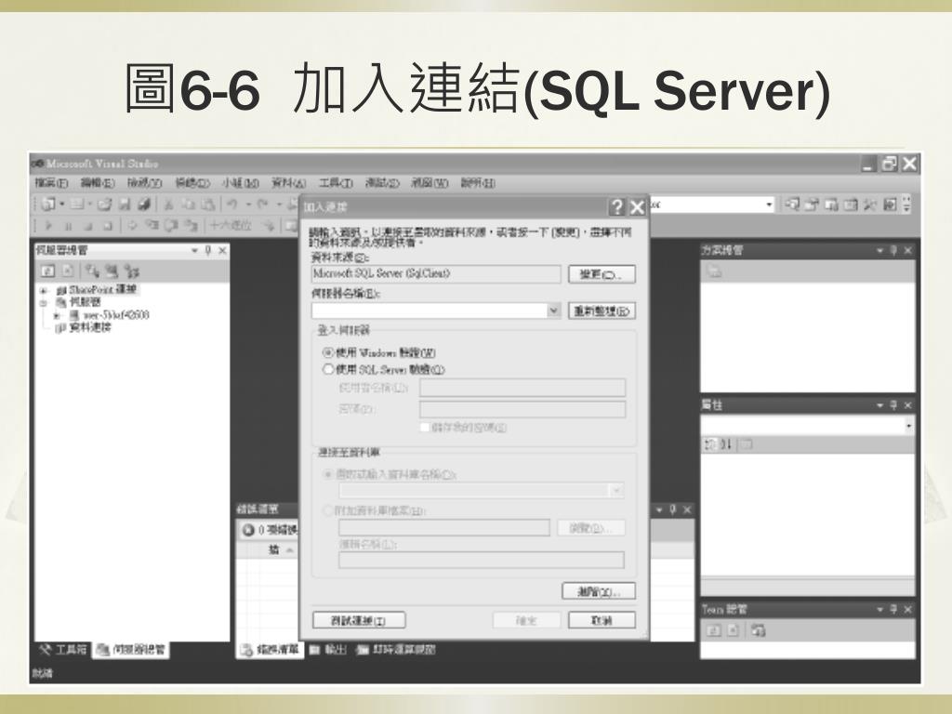Switch to the 輸出 tab
The height and width of the screenshot is (714, 952).
[328, 650]
